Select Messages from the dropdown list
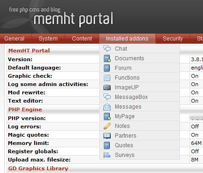This screenshot has width=203, height=173. click(x=139, y=107)
